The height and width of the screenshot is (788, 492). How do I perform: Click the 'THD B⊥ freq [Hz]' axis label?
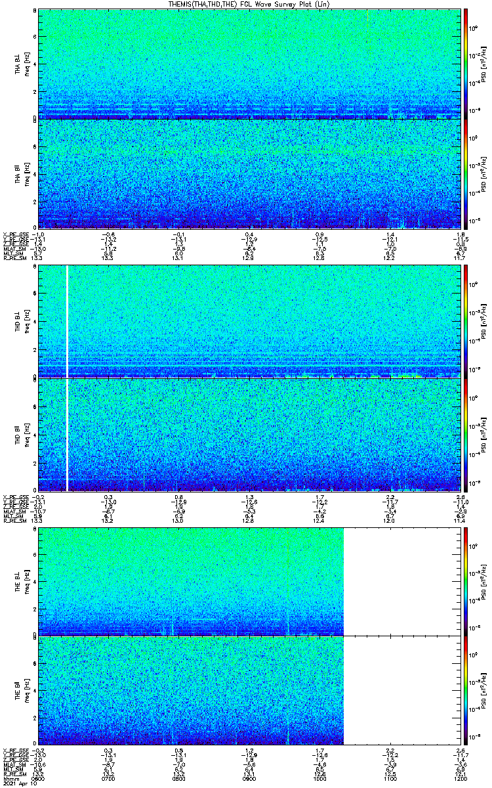tap(22, 320)
